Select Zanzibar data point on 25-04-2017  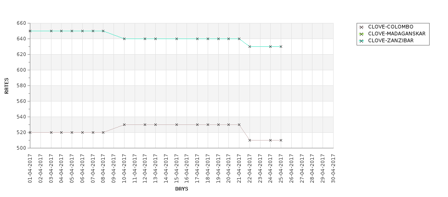click(x=281, y=46)
